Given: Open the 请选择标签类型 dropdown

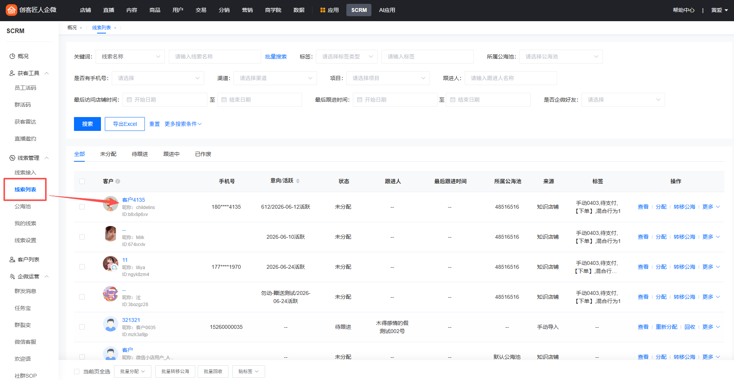Looking at the screenshot, I should 347,57.
